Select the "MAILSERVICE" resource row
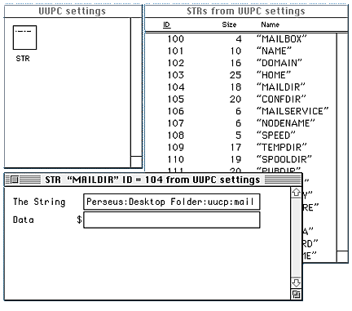The image size is (352, 311). pyautogui.click(x=241, y=111)
